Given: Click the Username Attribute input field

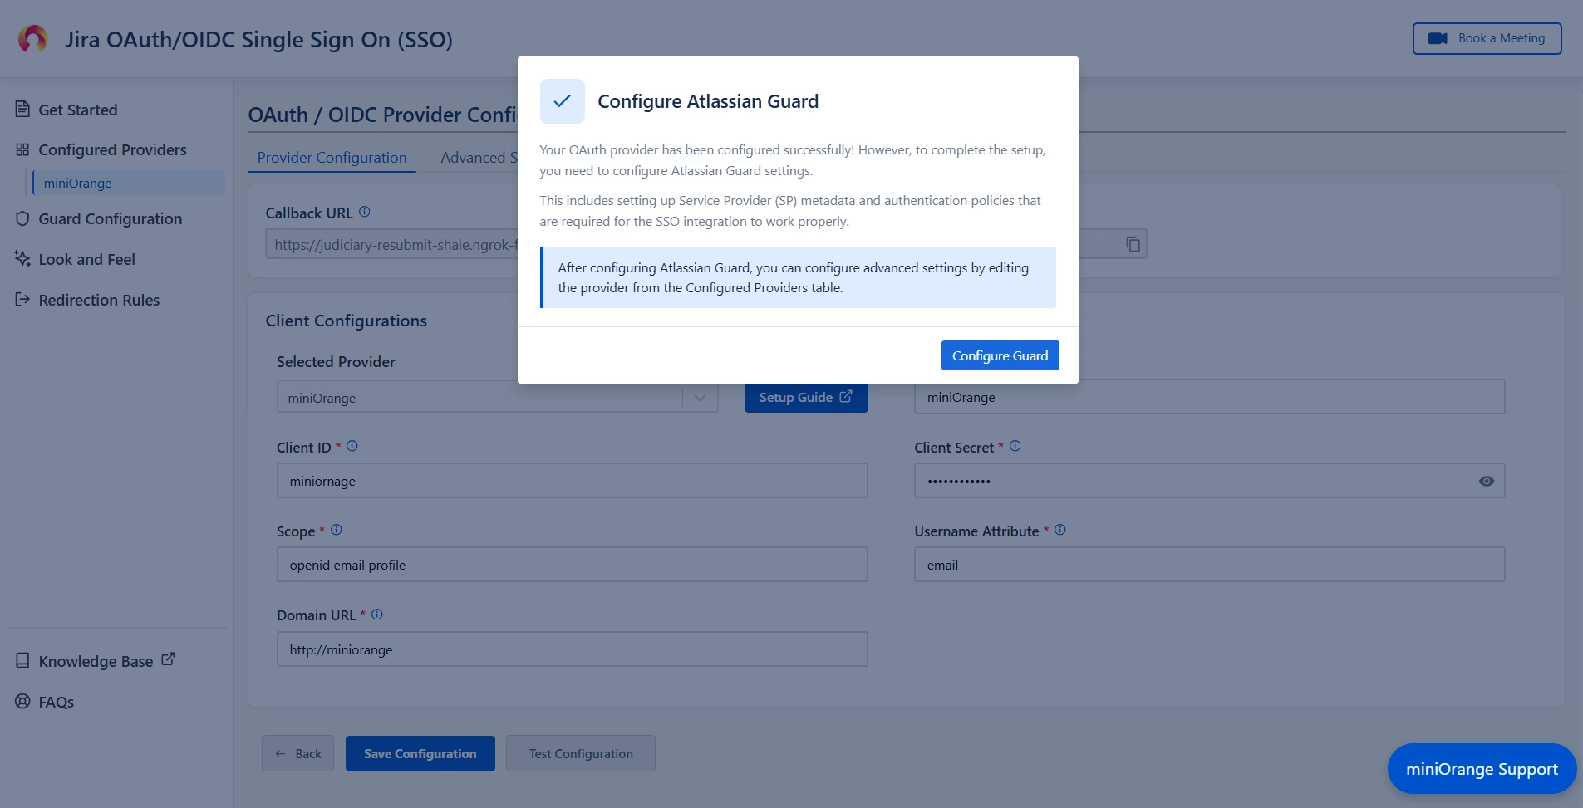Looking at the screenshot, I should pyautogui.click(x=1209, y=565).
